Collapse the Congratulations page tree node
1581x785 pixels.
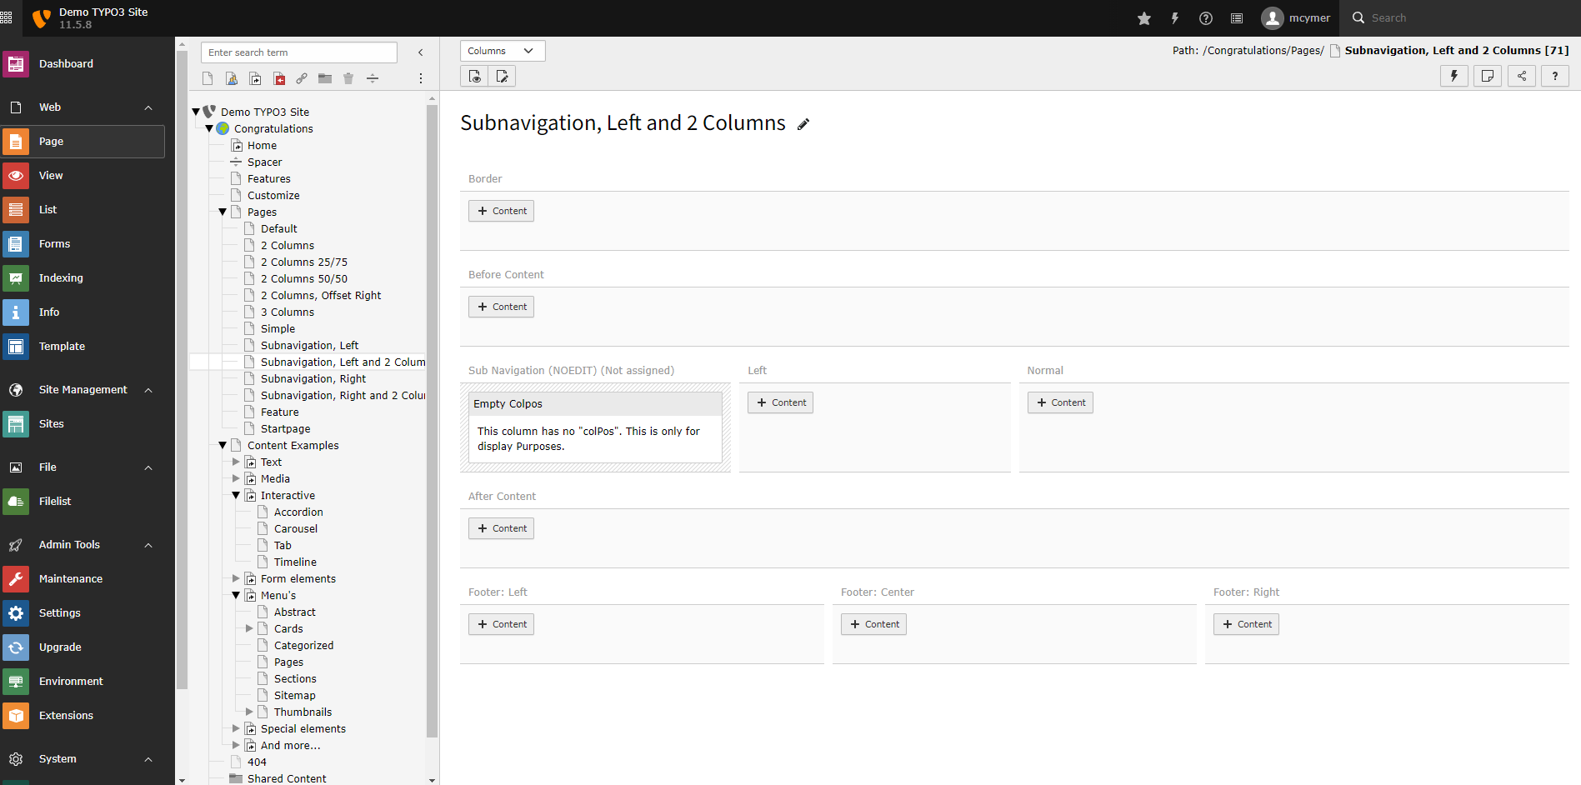click(210, 128)
